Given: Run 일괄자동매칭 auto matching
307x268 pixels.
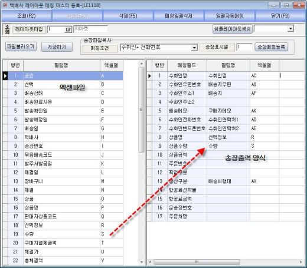Looking at the screenshot, I should point(230,16).
